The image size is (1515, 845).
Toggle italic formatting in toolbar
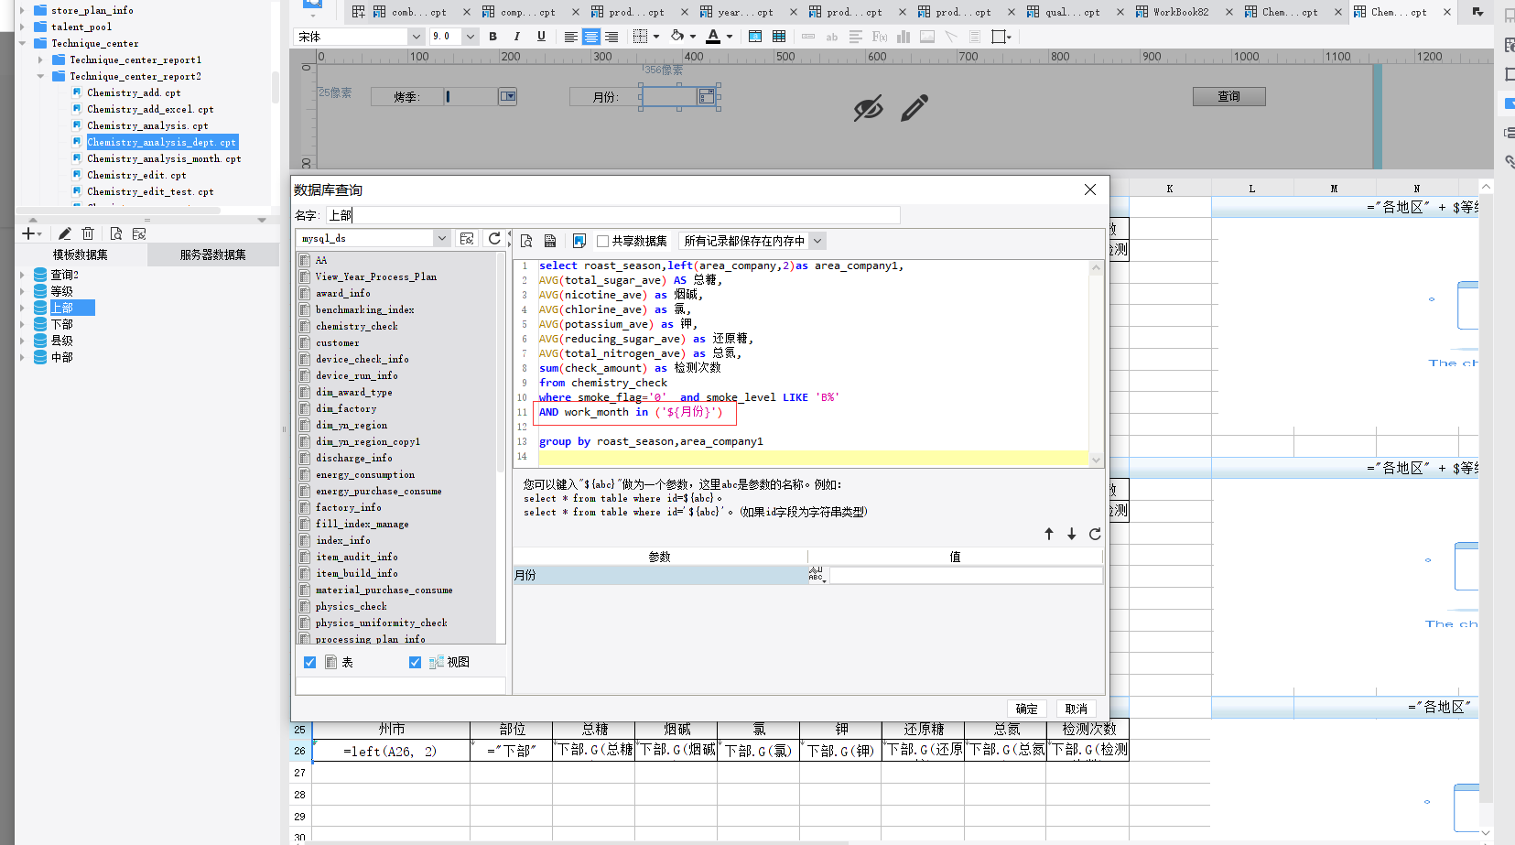click(x=517, y=37)
